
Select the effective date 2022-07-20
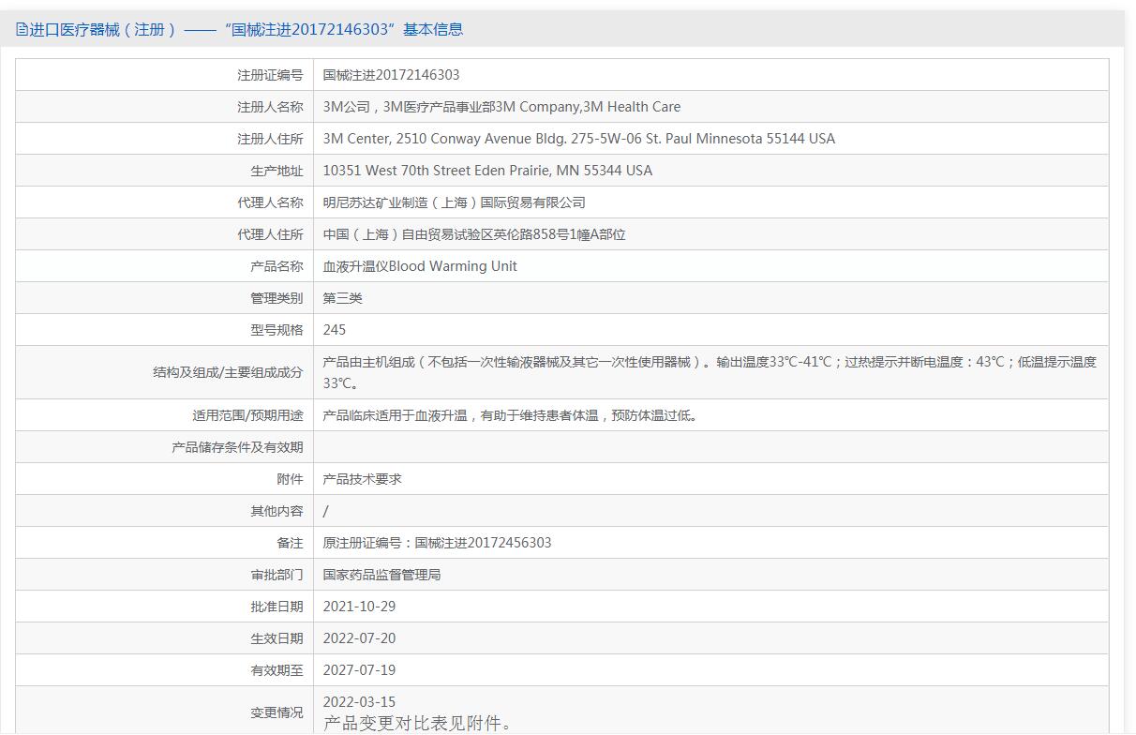point(360,638)
